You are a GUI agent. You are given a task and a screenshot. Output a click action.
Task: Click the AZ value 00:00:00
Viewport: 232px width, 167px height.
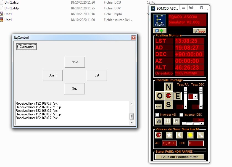pyautogui.click(x=189, y=61)
